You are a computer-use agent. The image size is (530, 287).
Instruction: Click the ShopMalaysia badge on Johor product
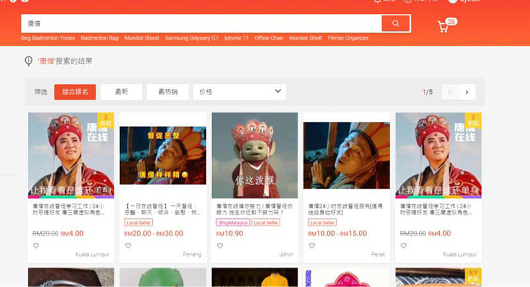tap(233, 223)
